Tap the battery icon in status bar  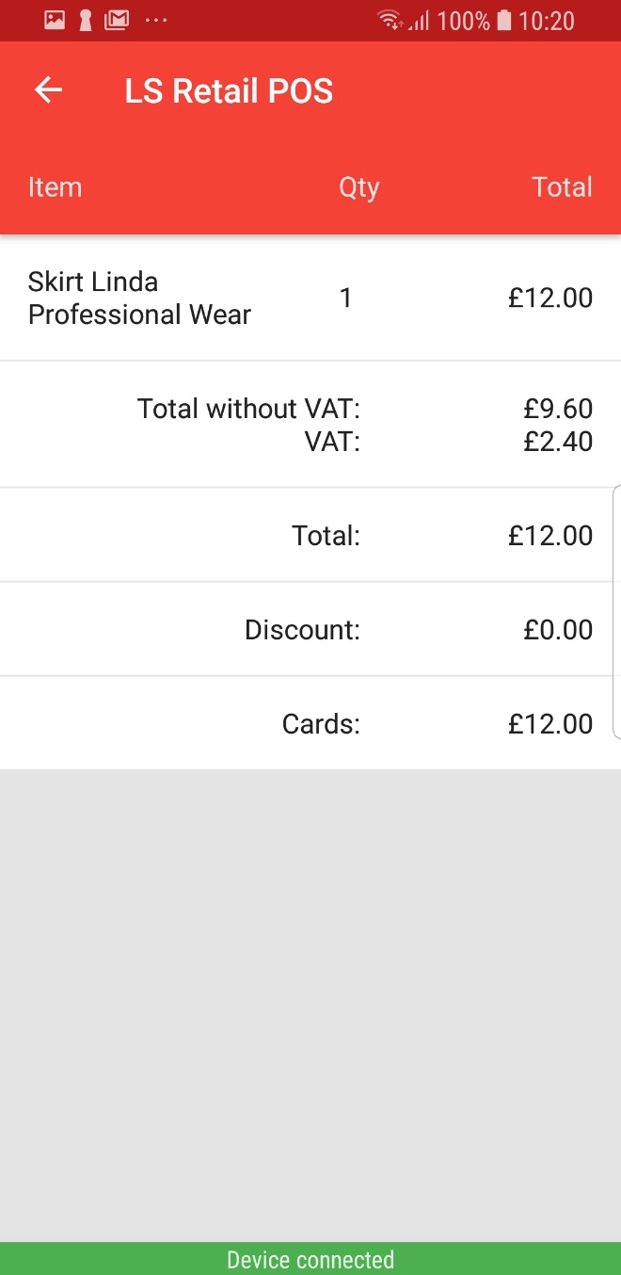pyautogui.click(x=503, y=20)
